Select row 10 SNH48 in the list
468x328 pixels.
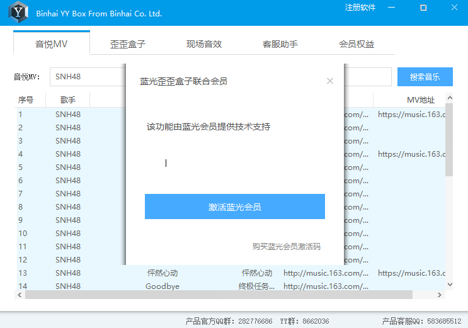click(68, 233)
